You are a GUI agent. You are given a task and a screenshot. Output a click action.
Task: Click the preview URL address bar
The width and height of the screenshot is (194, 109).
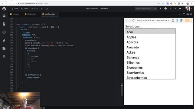(153, 21)
